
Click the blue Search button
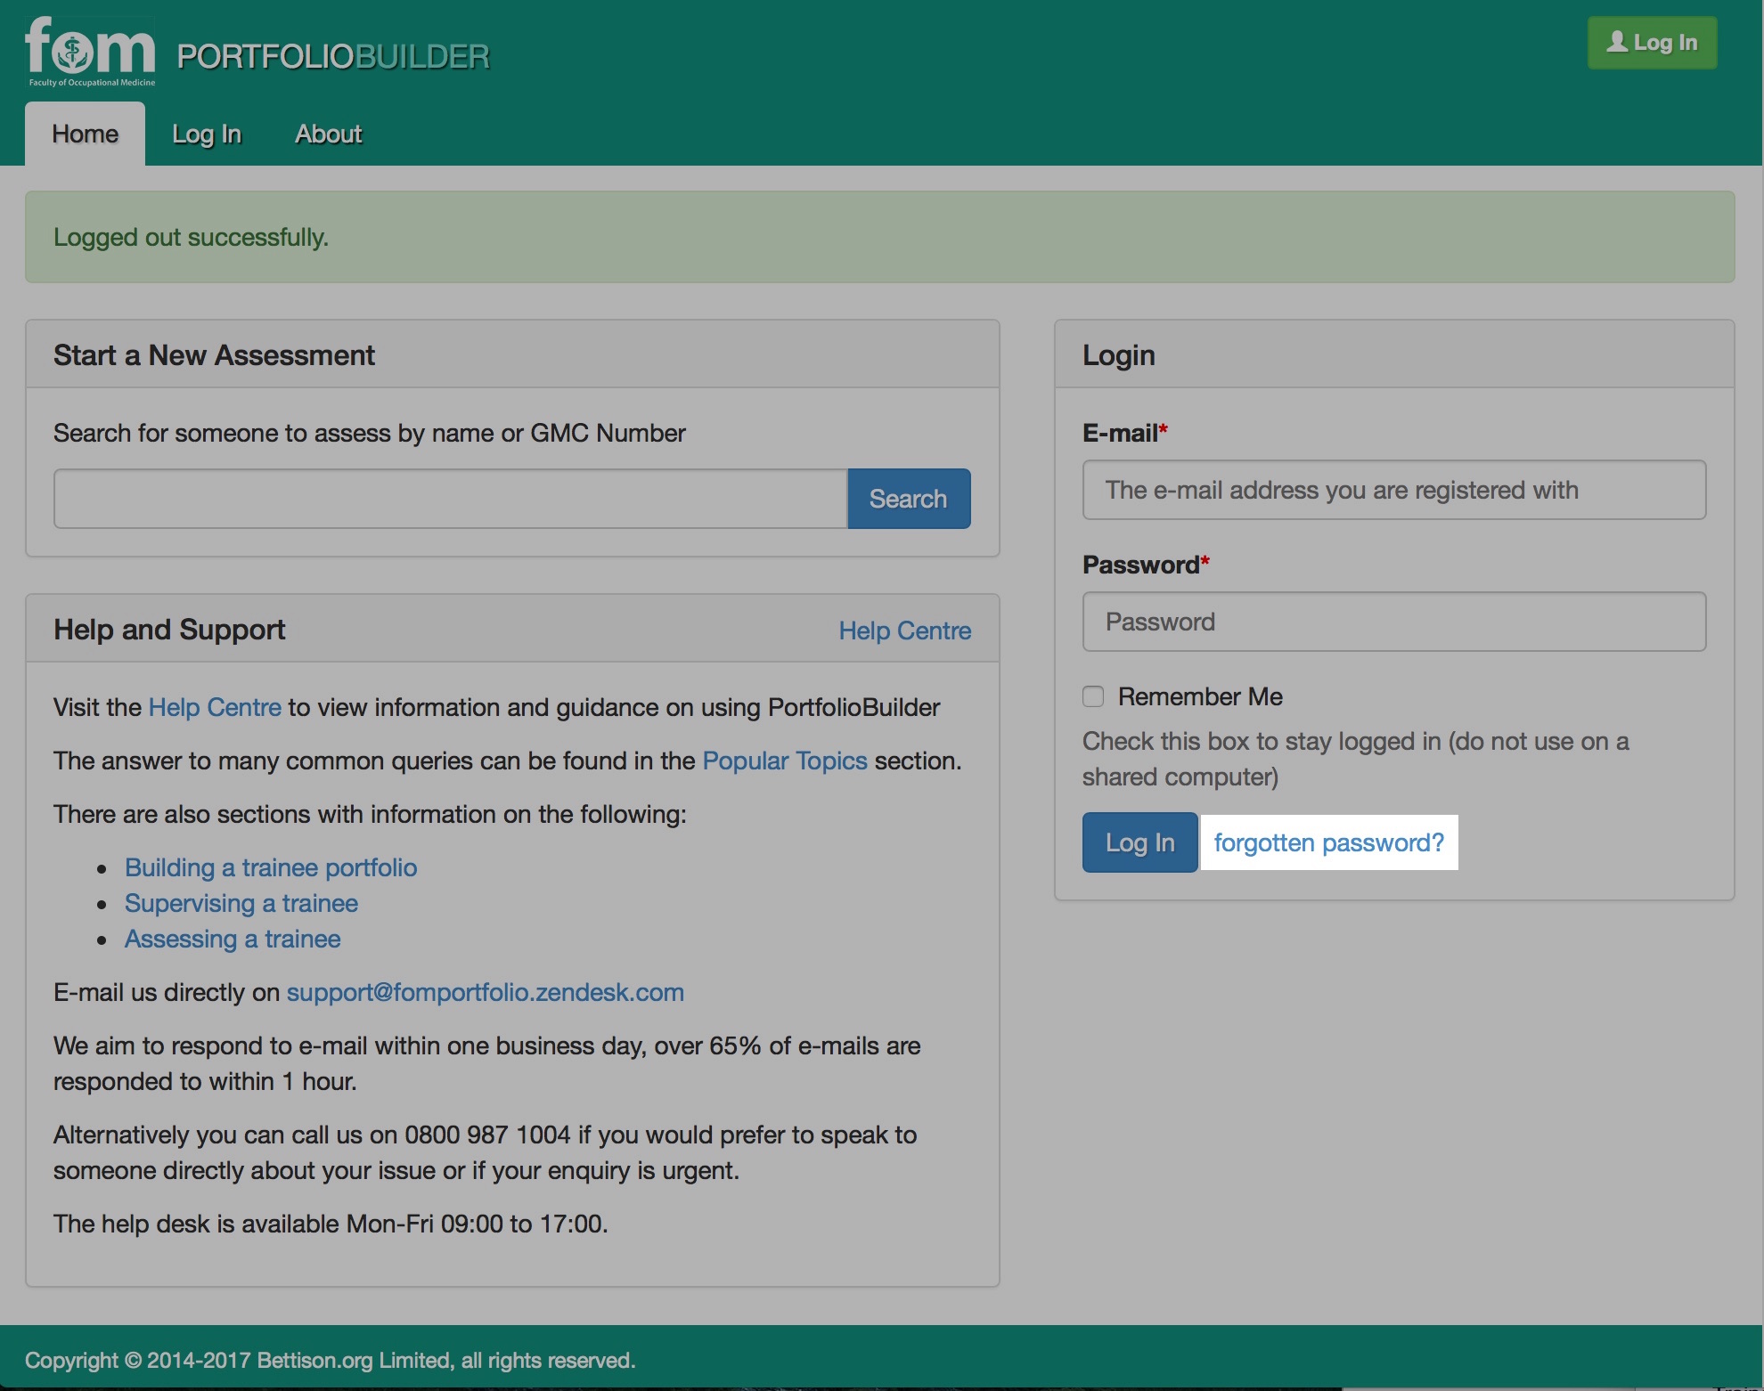coord(909,499)
